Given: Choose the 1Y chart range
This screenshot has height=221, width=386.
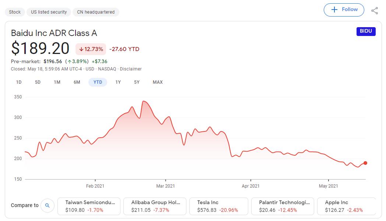Looking at the screenshot, I should [x=118, y=82].
